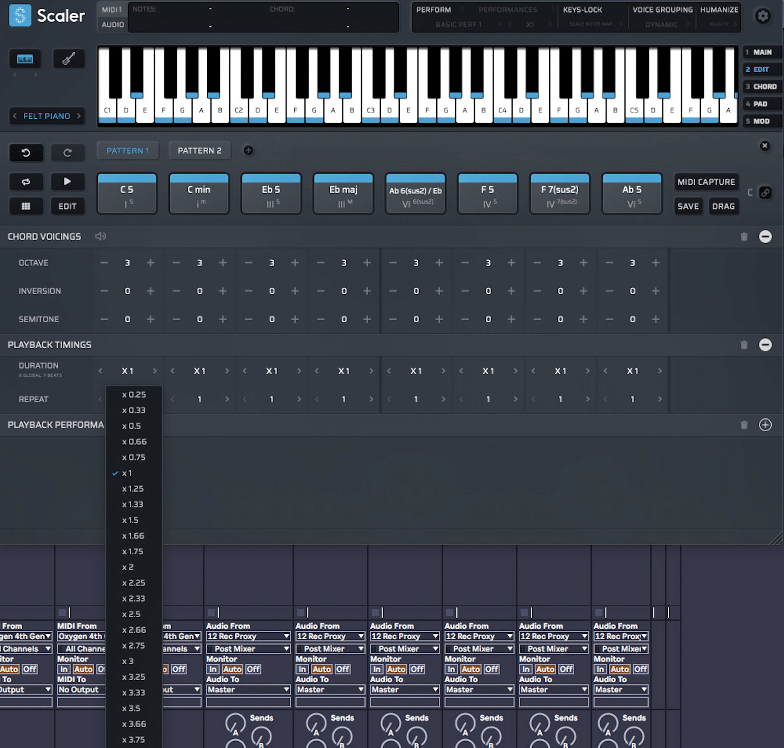Screen dimensions: 784x748
Task: Decrease octave for the C 5 chord
Action: pyautogui.click(x=104, y=263)
